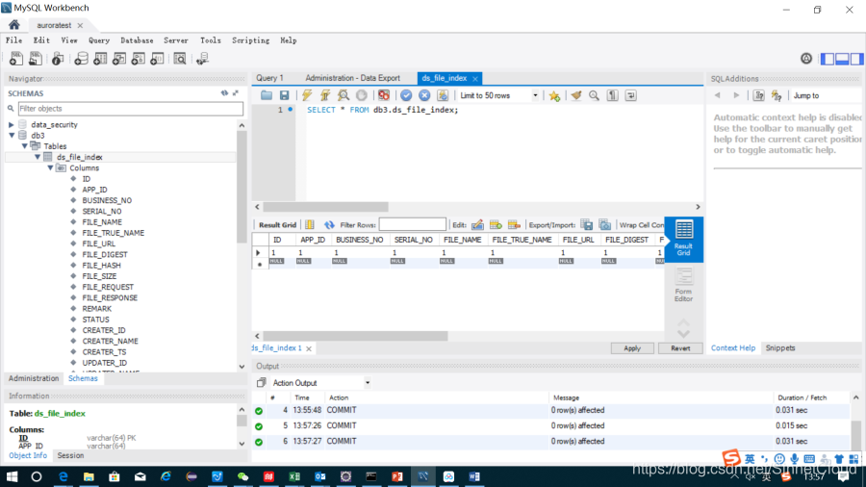Beautify the SQL with the broom icon
This screenshot has width=866, height=487.
pyautogui.click(x=576, y=95)
